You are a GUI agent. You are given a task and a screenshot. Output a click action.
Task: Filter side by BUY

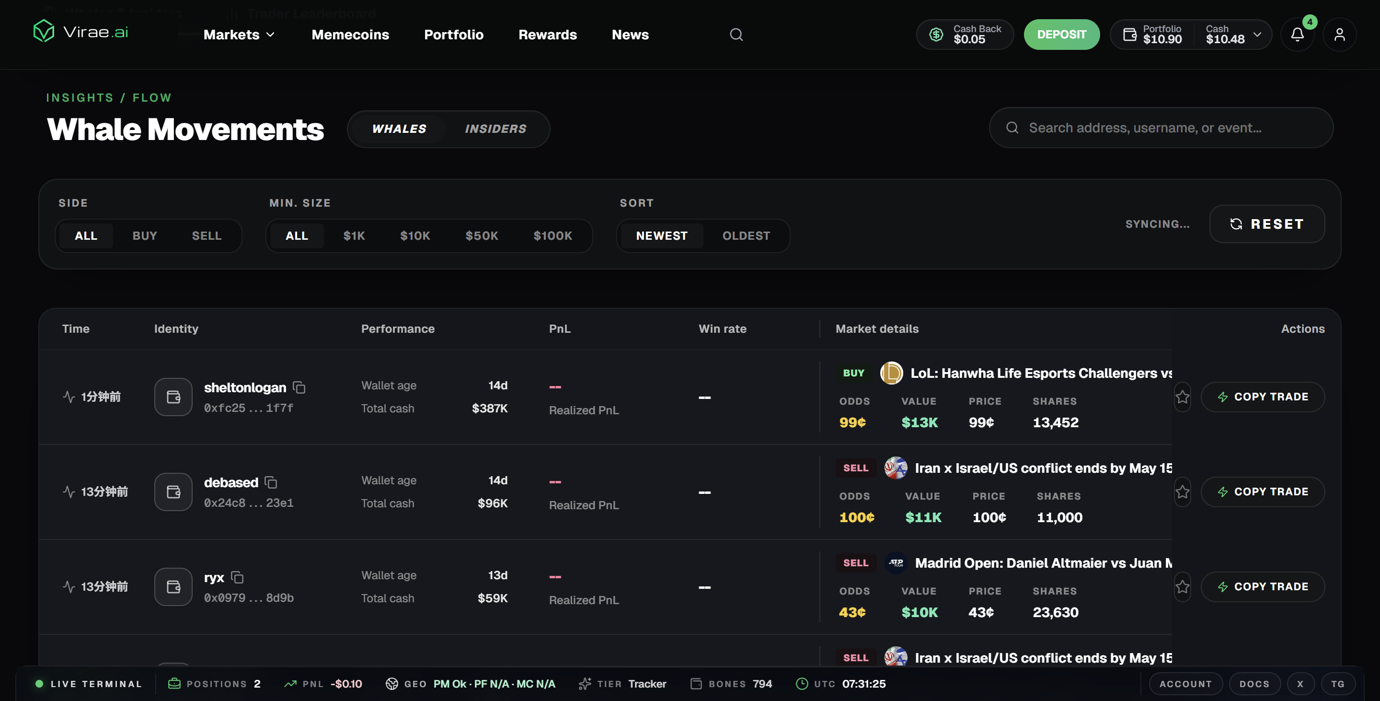click(145, 236)
